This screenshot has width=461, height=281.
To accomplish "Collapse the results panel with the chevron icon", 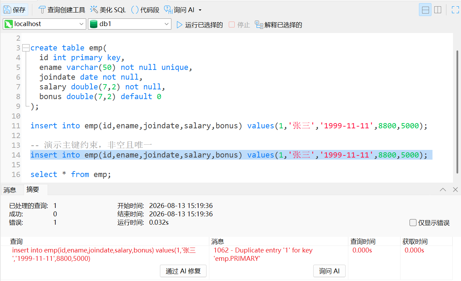I will click(x=443, y=190).
